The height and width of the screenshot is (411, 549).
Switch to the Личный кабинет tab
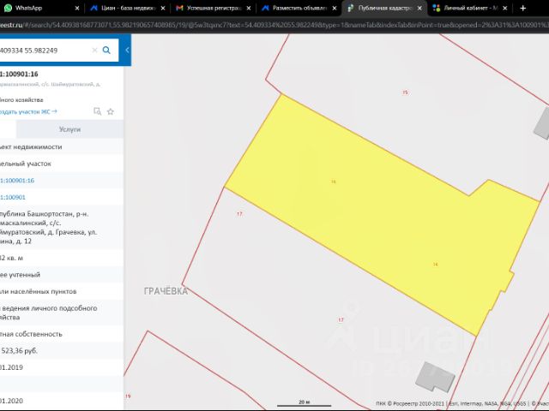click(469, 8)
